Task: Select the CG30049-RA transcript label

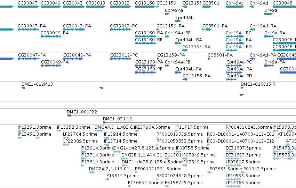Action: click(55, 33)
